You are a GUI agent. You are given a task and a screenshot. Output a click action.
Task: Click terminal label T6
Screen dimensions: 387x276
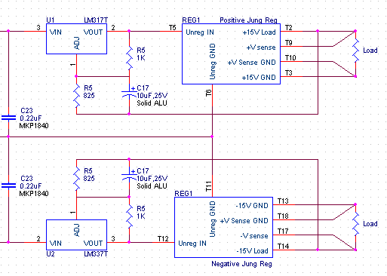(209, 94)
